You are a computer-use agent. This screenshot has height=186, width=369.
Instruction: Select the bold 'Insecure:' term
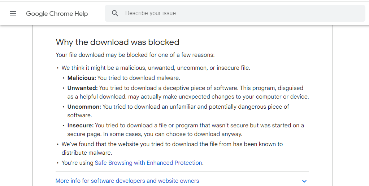point(81,126)
